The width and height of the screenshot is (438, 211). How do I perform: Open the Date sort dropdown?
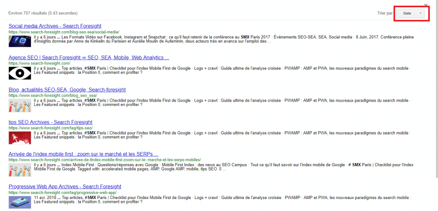tap(411, 13)
